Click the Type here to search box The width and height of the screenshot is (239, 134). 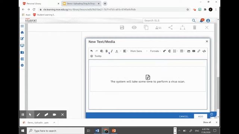[56, 131]
